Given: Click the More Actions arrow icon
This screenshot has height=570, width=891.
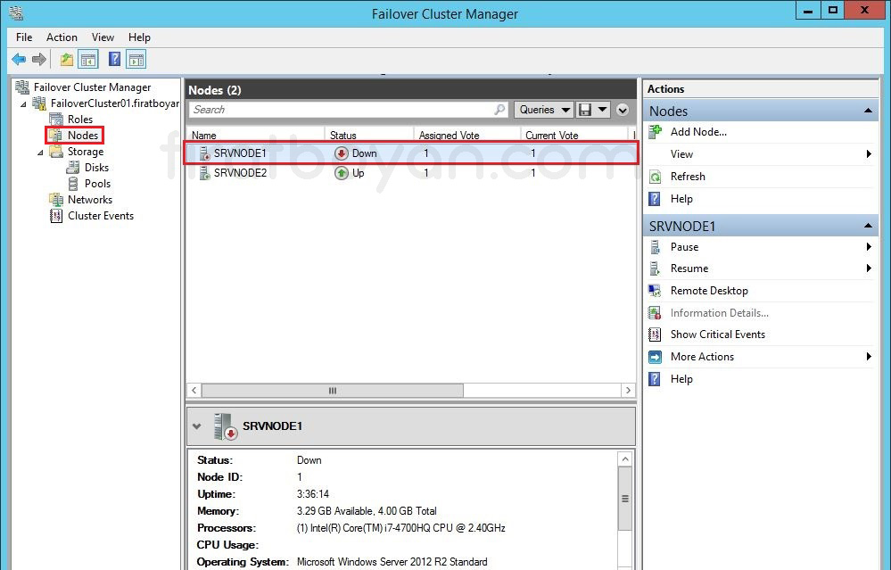Looking at the screenshot, I should [x=656, y=357].
